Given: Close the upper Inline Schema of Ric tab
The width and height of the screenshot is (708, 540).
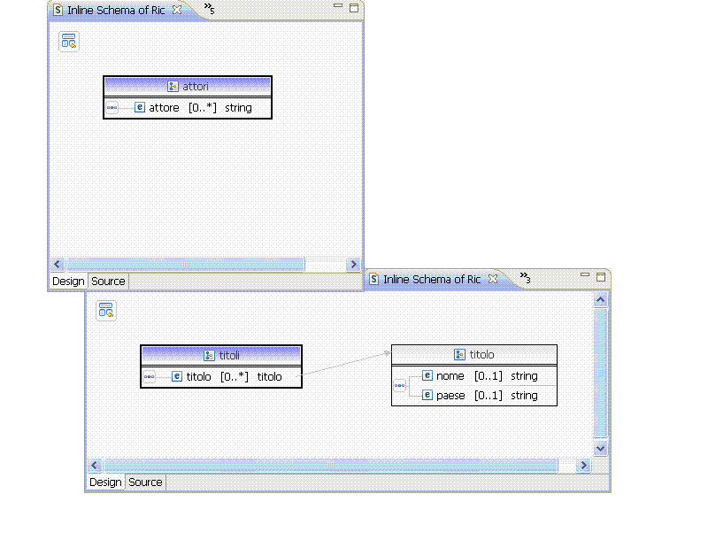Looking at the screenshot, I should coord(177,10).
